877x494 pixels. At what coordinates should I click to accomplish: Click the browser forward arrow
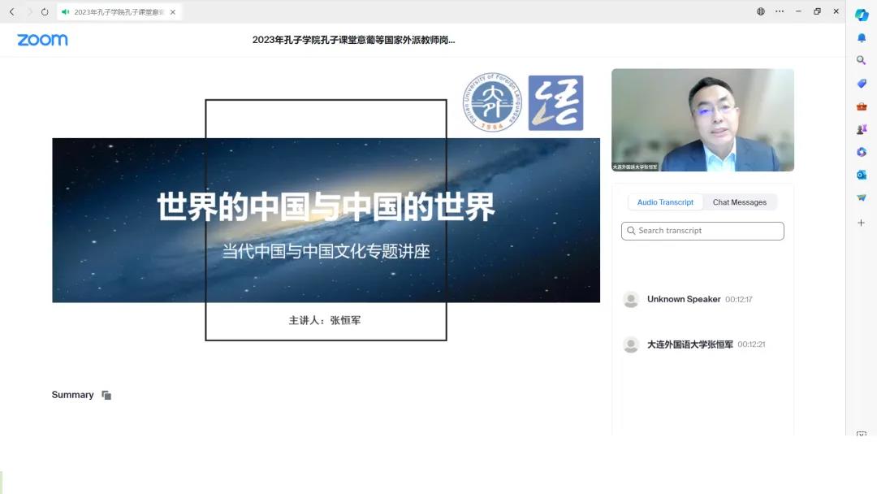pyautogui.click(x=29, y=11)
